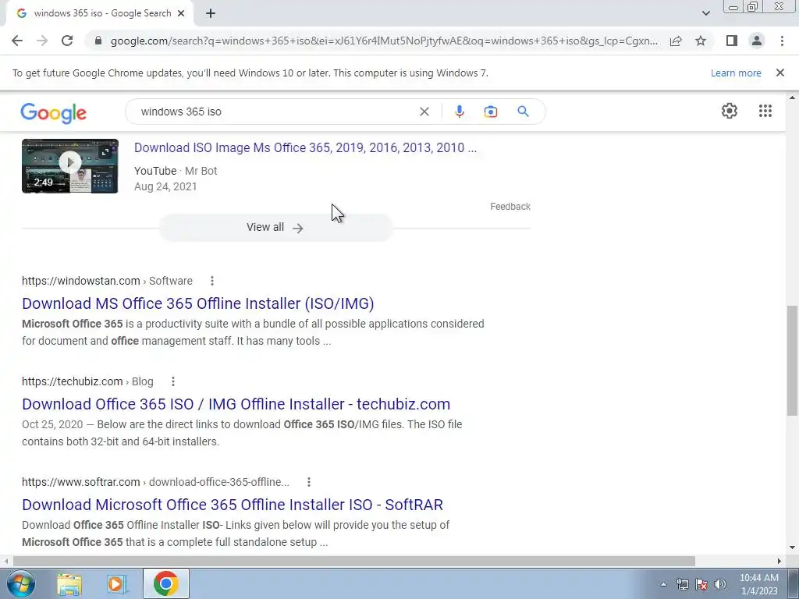The width and height of the screenshot is (799, 599).
Task: Click the scroll up arrow
Action: pyautogui.click(x=792, y=97)
